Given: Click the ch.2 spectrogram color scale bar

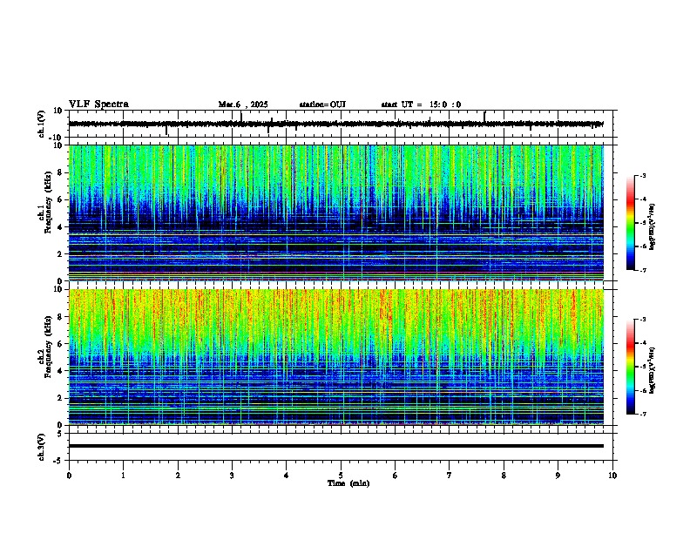Looking at the screenshot, I should (x=631, y=367).
